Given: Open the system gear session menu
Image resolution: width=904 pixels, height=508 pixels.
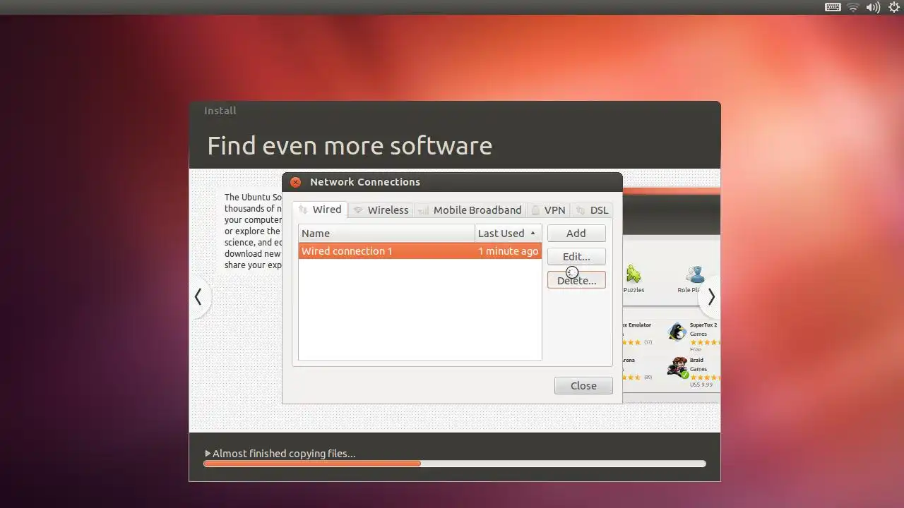Looking at the screenshot, I should pos(894,7).
